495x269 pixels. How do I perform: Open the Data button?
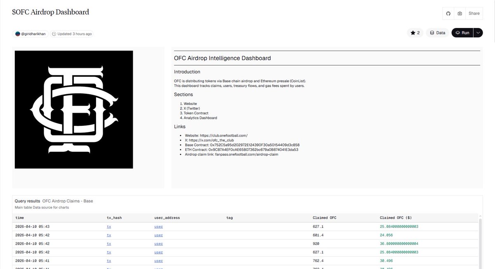tap(438, 32)
